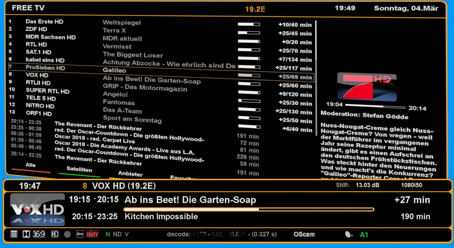Click The Biggest Loser programme entry
This screenshot has height=248, width=454.
133,55
